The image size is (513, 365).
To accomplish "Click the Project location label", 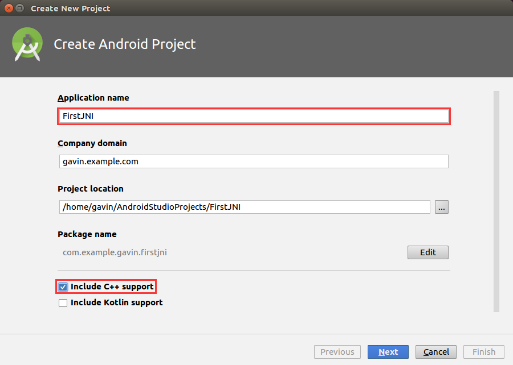I will click(91, 189).
